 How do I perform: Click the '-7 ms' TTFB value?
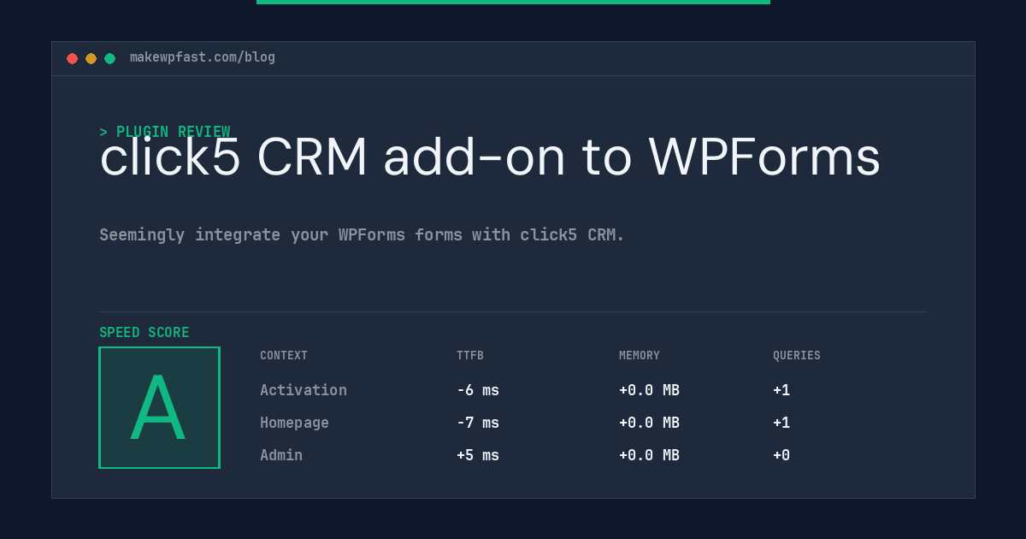pyautogui.click(x=478, y=423)
